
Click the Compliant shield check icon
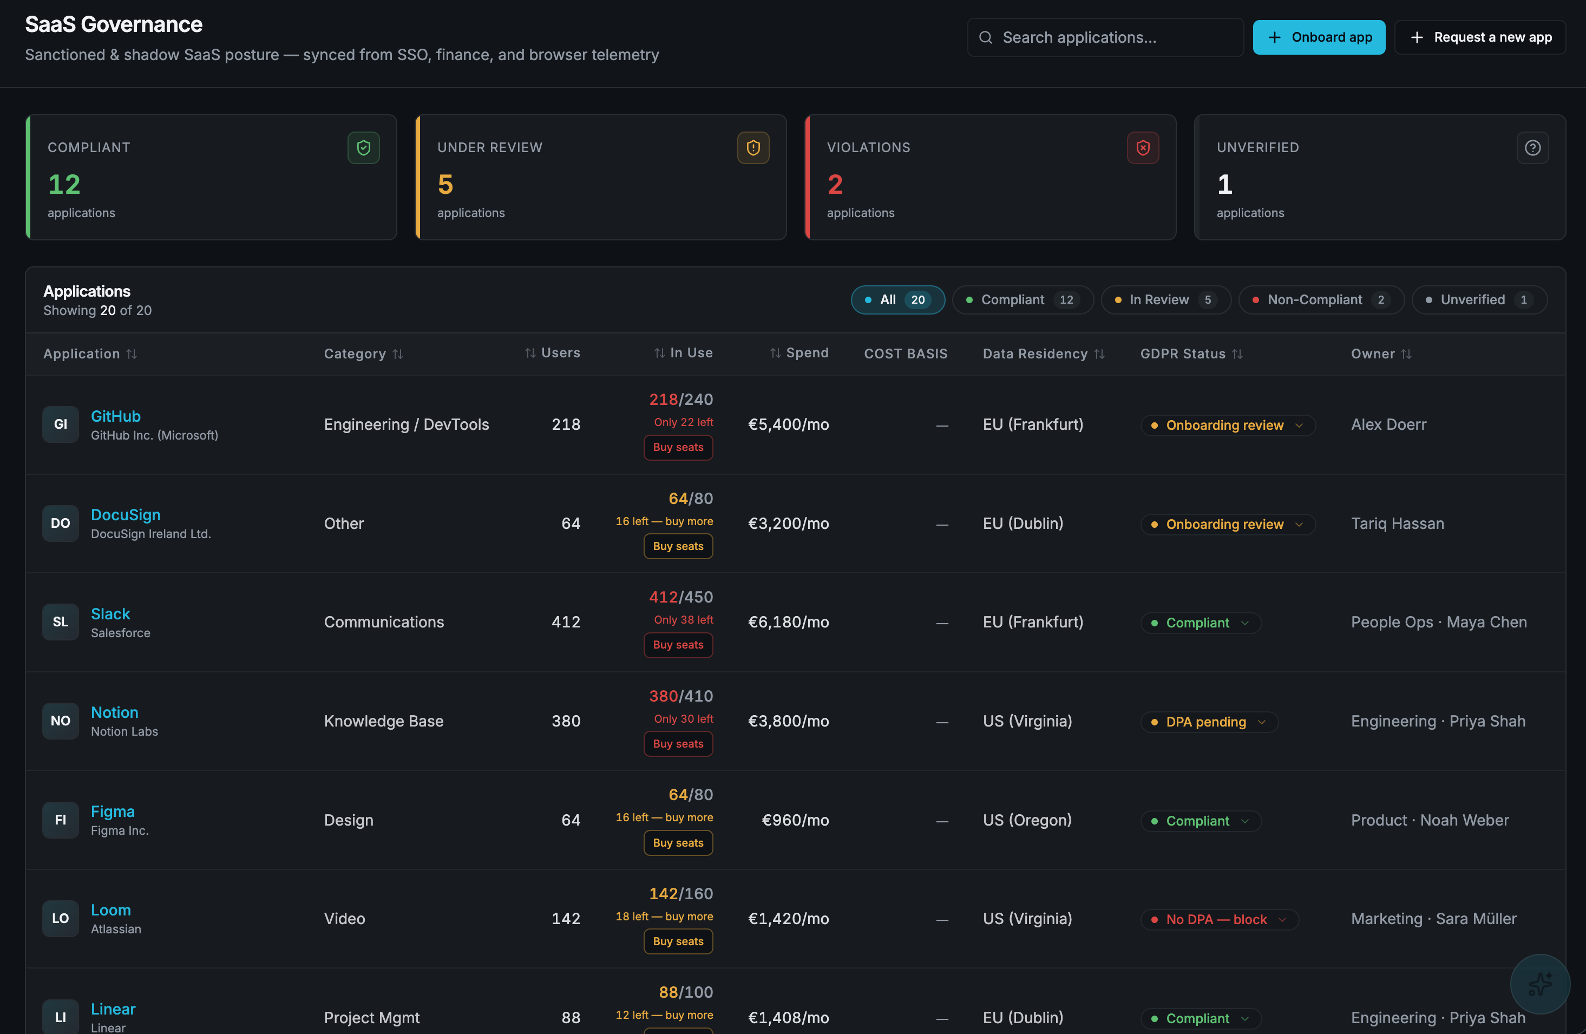(x=363, y=147)
